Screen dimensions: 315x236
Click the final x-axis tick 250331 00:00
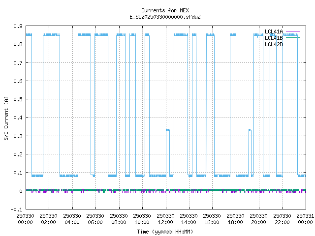point(305,219)
